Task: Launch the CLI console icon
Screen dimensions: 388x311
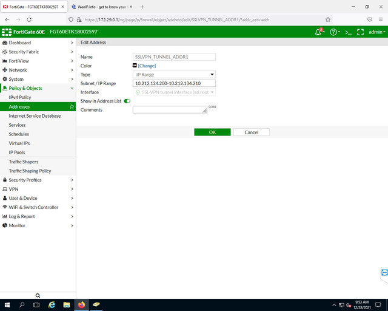Action: 349,32
